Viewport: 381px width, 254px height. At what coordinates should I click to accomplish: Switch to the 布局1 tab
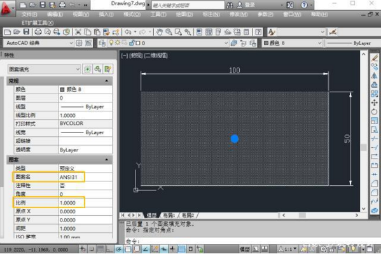[x=169, y=215]
